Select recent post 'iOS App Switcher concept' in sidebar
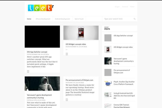Image resolution: width=162 pixels, height=108 pixels. tap(123, 36)
